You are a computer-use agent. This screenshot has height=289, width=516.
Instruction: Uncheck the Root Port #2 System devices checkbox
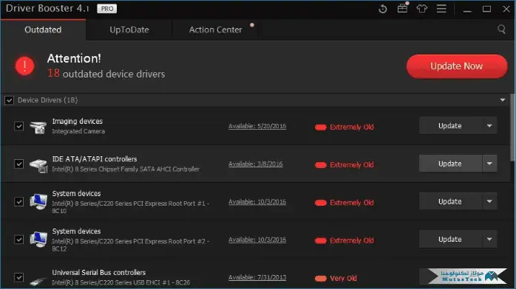[x=19, y=240]
